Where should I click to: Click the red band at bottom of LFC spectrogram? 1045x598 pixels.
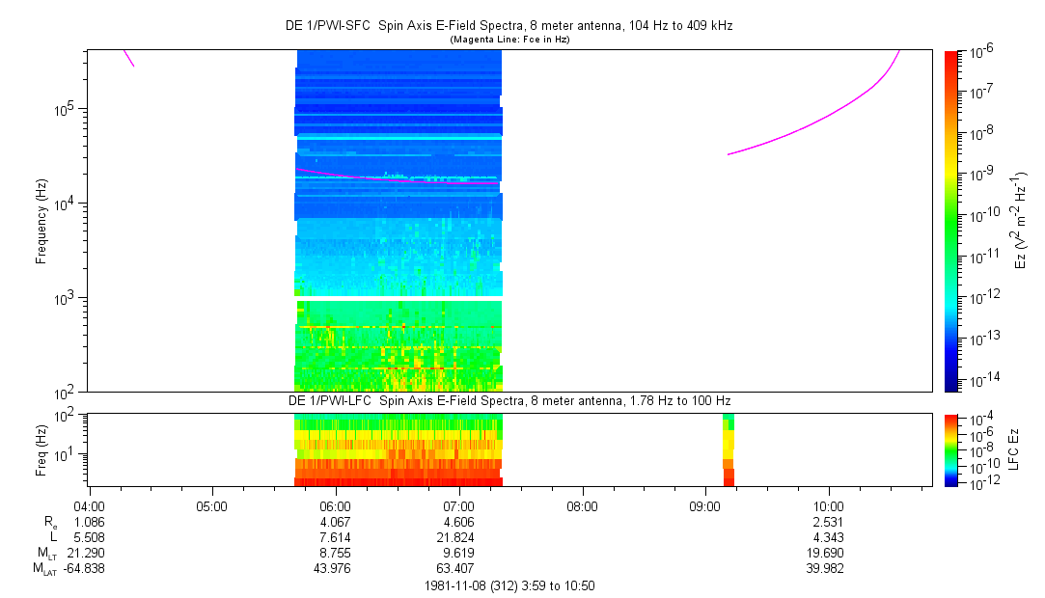(x=398, y=480)
